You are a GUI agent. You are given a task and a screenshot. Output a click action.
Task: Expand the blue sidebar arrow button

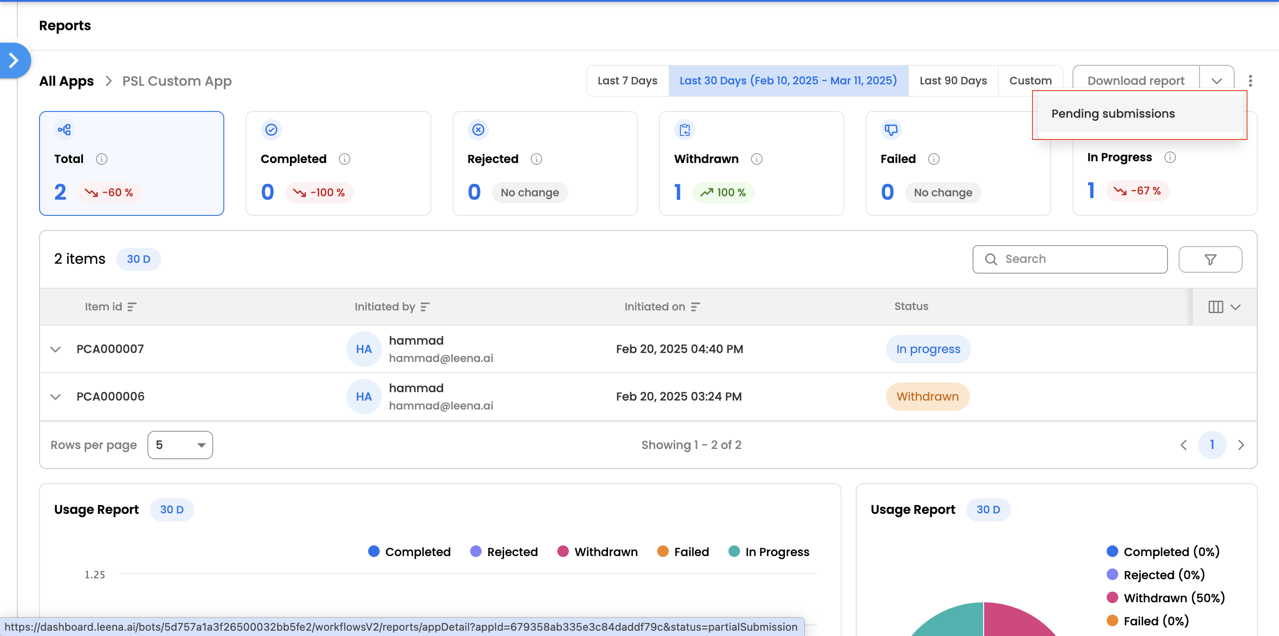14,60
